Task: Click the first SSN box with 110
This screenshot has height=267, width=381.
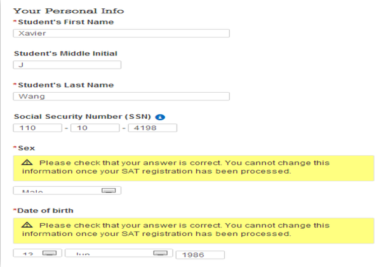Action: (x=37, y=128)
